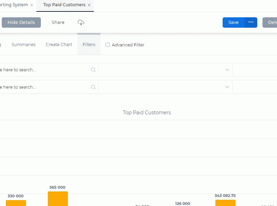
Task: Click the Share button
Action: (58, 23)
